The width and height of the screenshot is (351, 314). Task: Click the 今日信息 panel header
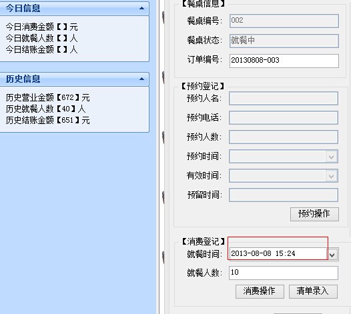pos(74,8)
